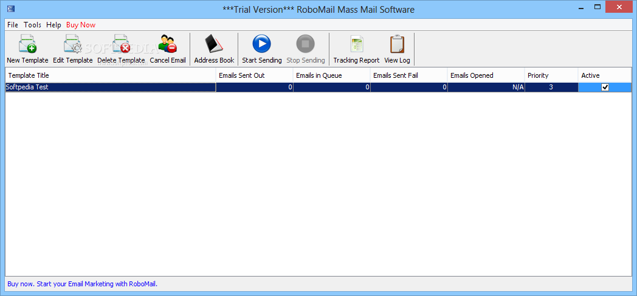Open the File menu
637x296 pixels.
(x=13, y=25)
